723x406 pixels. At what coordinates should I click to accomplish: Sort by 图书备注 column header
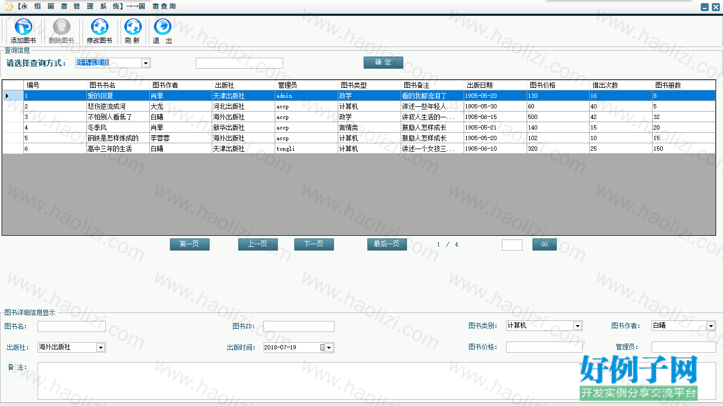pyautogui.click(x=433, y=85)
